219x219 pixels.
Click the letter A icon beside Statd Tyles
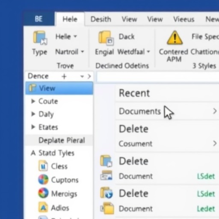pos(33,153)
